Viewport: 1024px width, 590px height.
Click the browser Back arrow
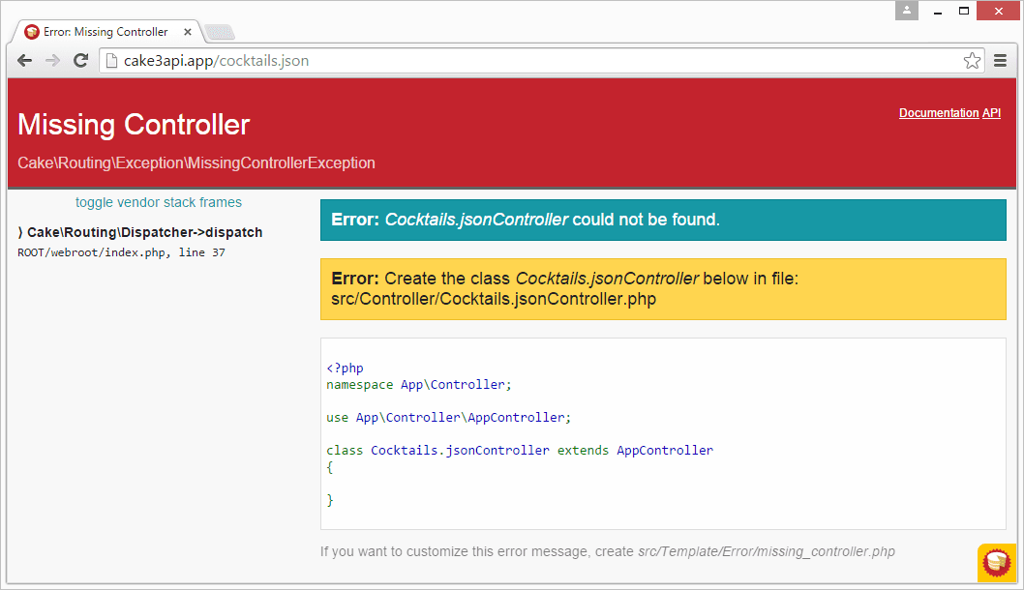(x=25, y=60)
